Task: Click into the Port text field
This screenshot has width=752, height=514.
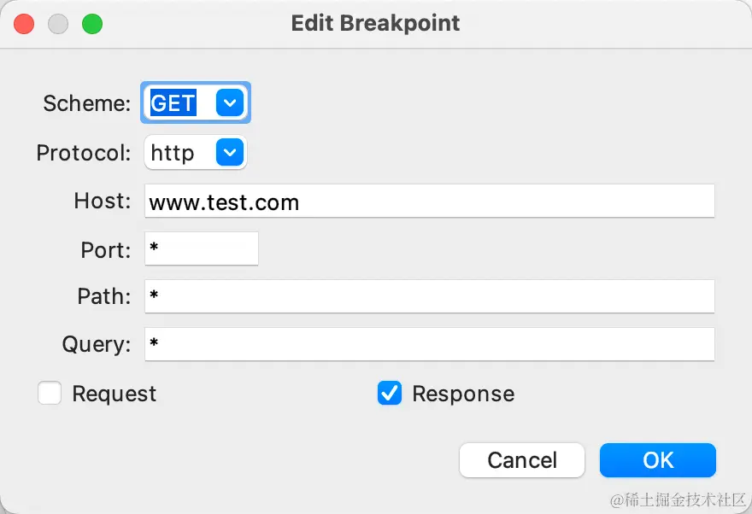Action: tap(202, 249)
